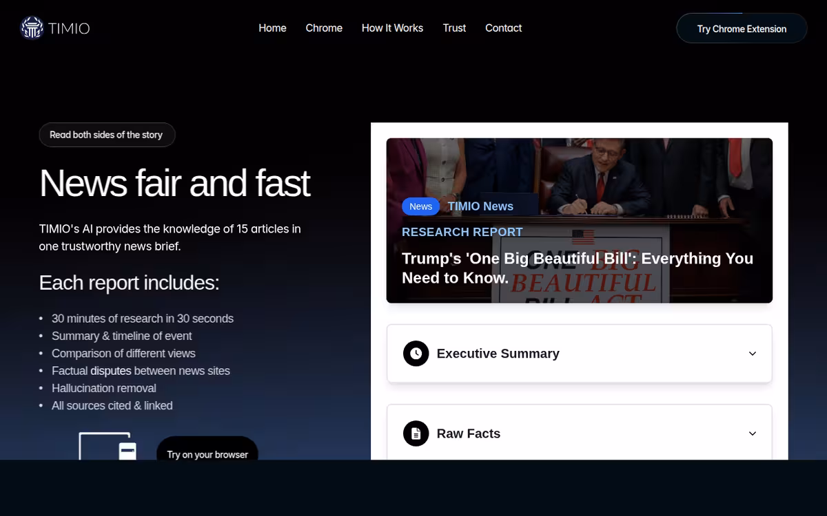Click 'Hallucination removal' bullet

pyautogui.click(x=104, y=388)
